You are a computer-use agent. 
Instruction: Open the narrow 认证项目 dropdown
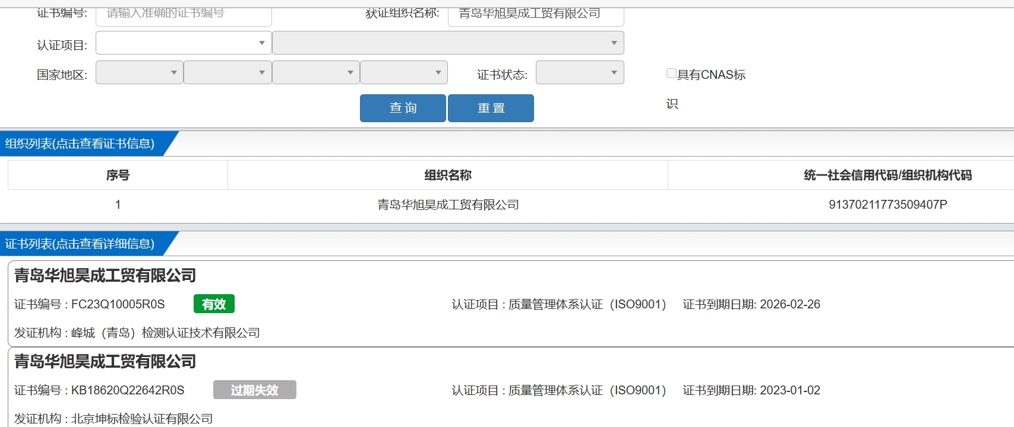click(x=184, y=43)
